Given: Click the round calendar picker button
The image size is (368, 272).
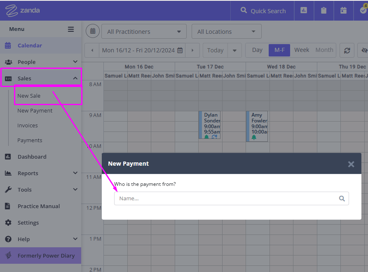Looking at the screenshot, I should click(x=93, y=31).
